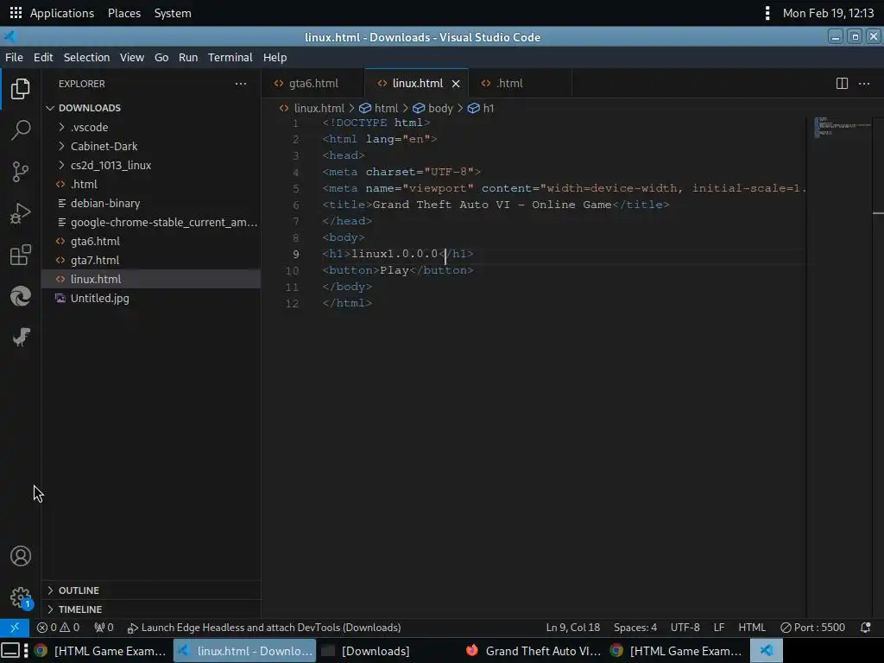Click Ln 9, Col 18 in status bar
Image resolution: width=884 pixels, height=663 pixels.
point(573,628)
